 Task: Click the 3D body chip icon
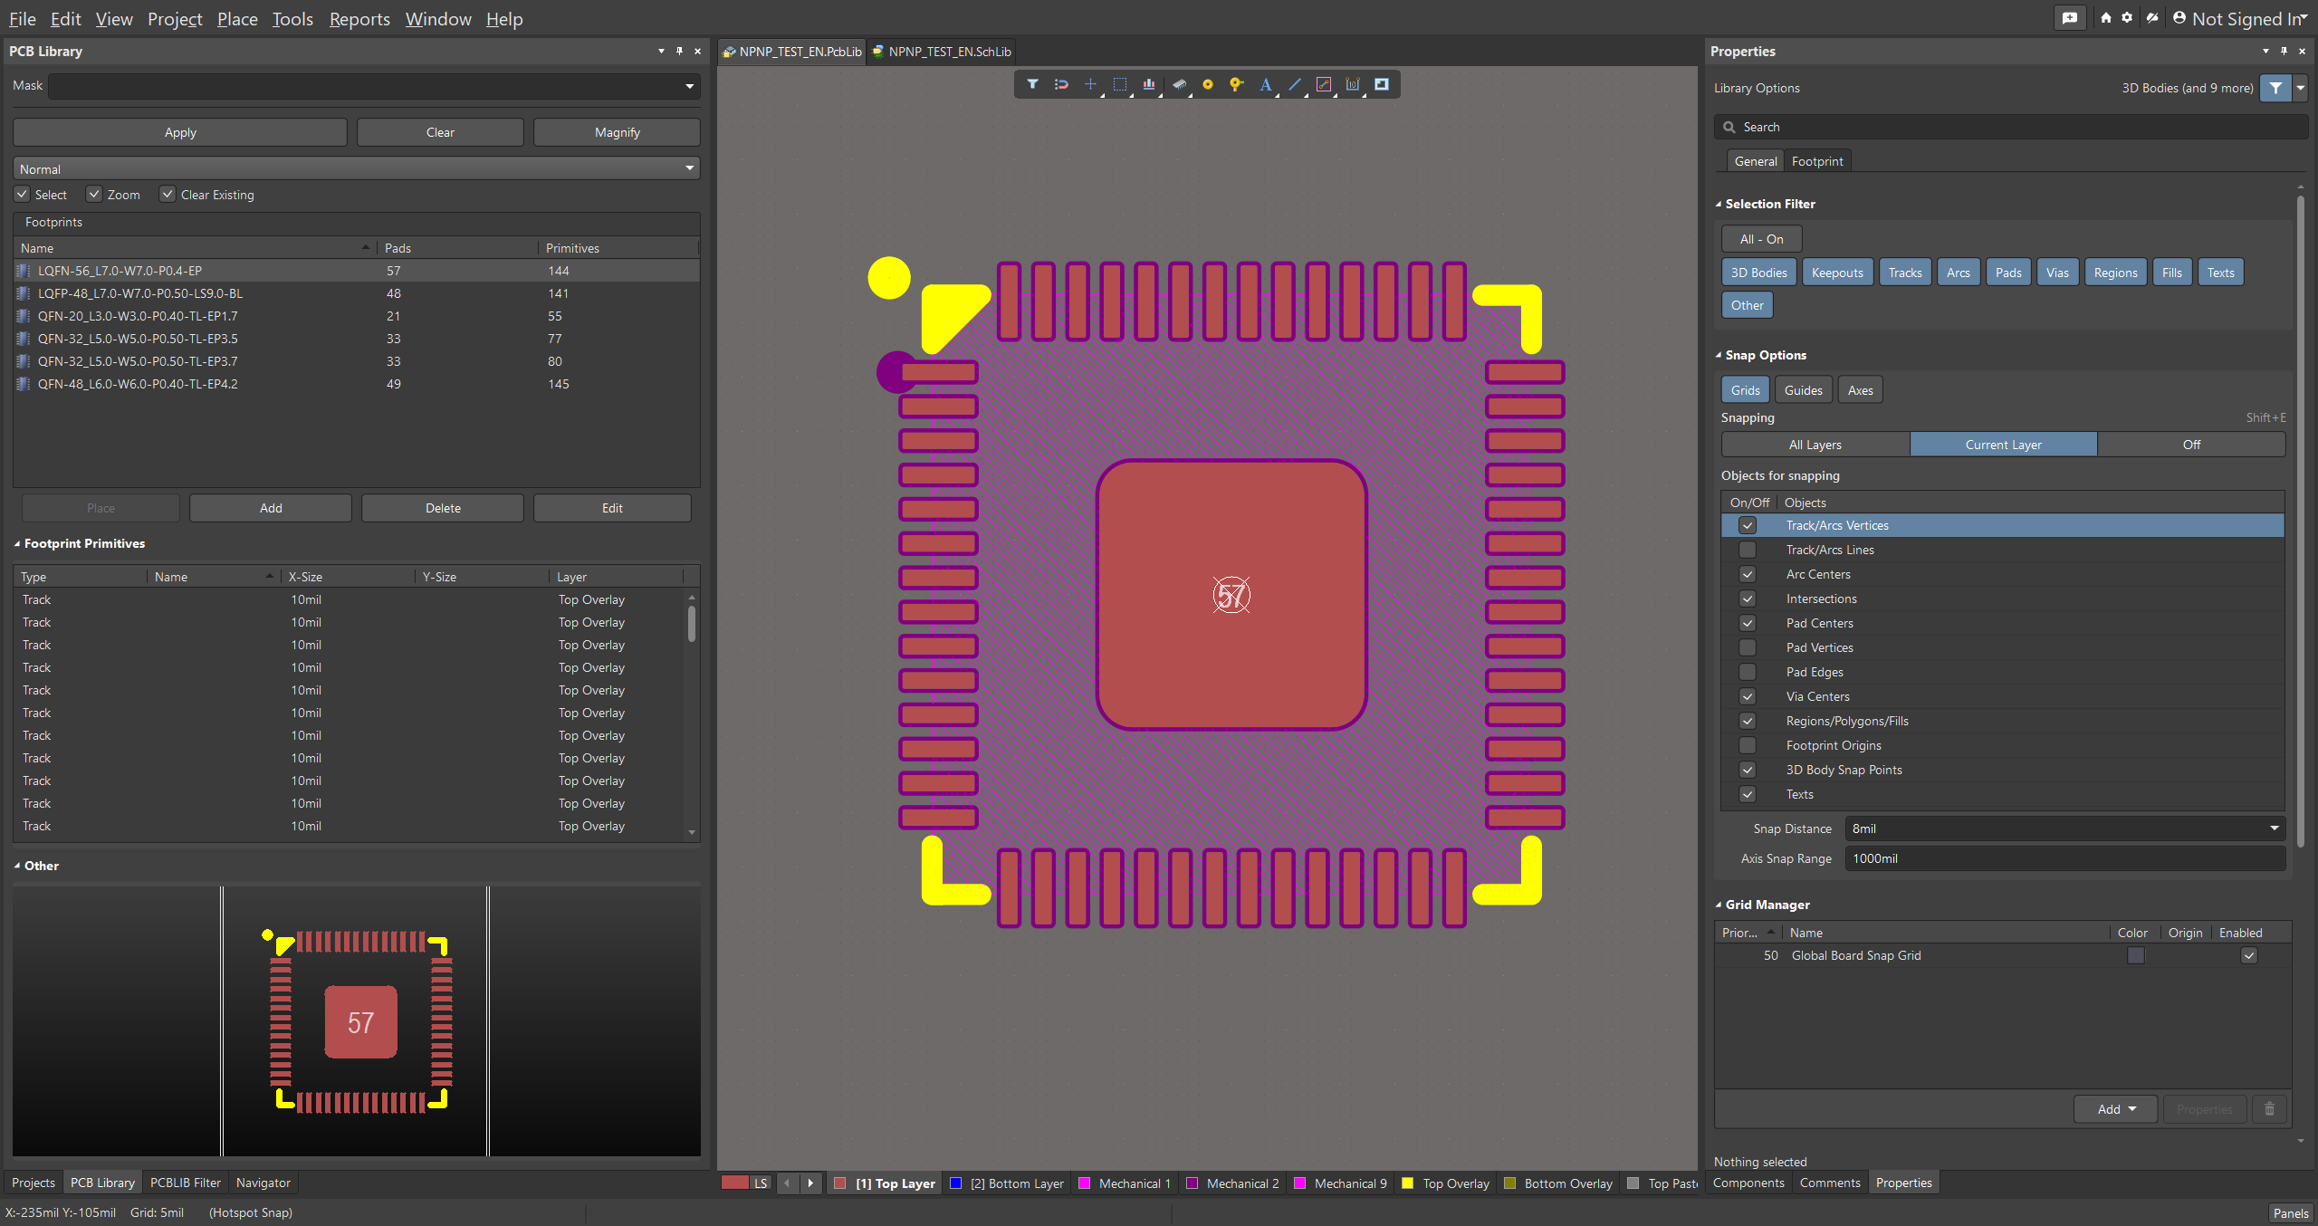[1179, 84]
